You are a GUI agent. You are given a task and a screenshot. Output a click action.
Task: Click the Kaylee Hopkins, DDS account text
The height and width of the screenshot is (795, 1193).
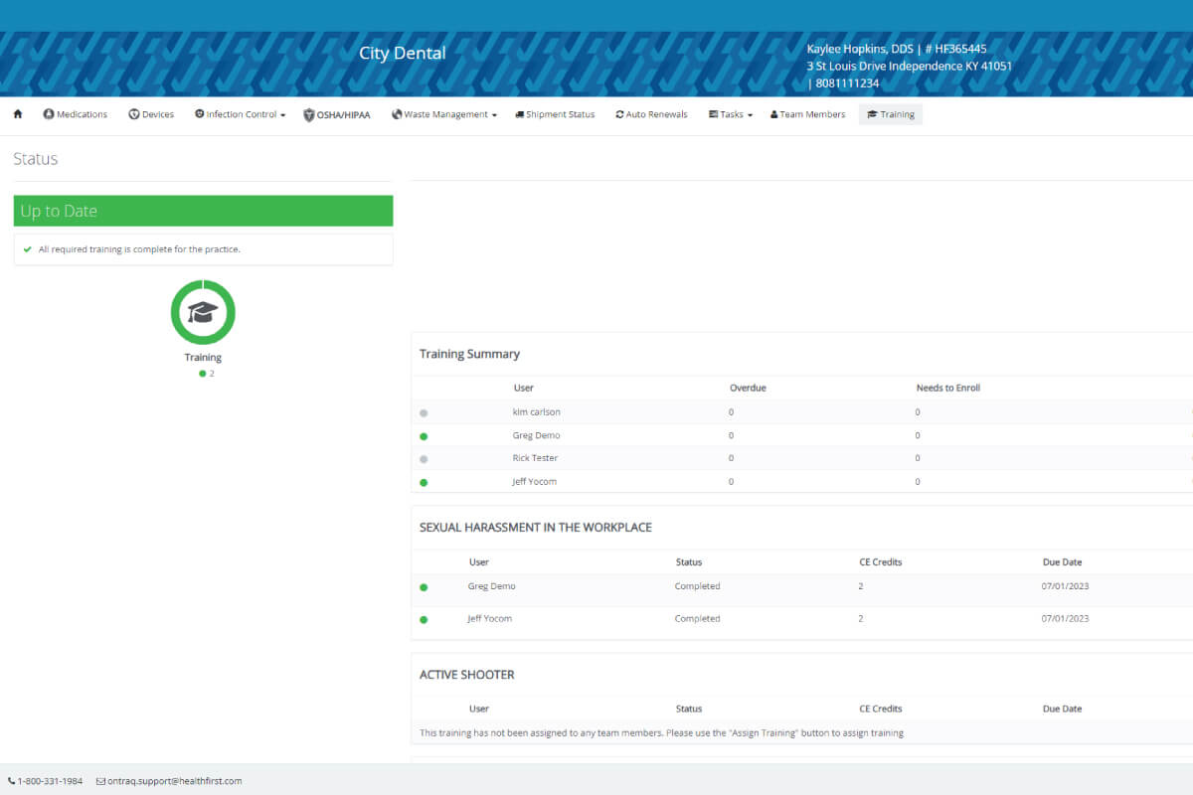click(896, 48)
